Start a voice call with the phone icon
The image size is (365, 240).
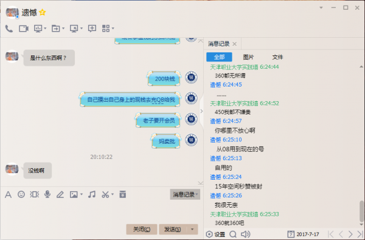click(9, 29)
